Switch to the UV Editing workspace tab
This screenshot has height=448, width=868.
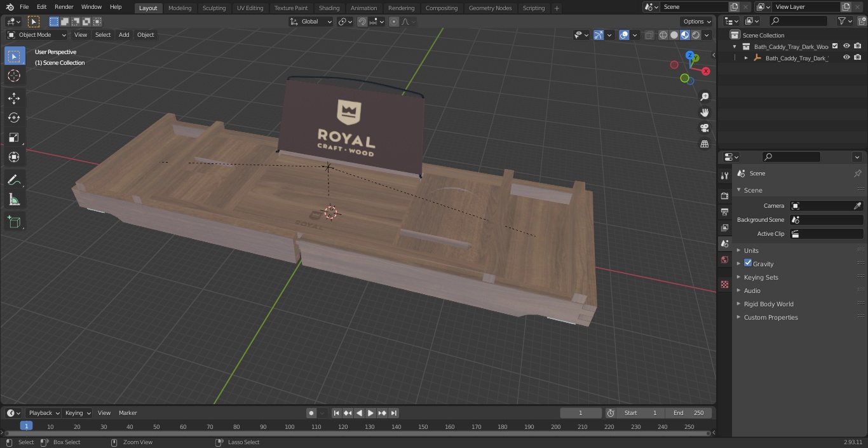coord(250,8)
